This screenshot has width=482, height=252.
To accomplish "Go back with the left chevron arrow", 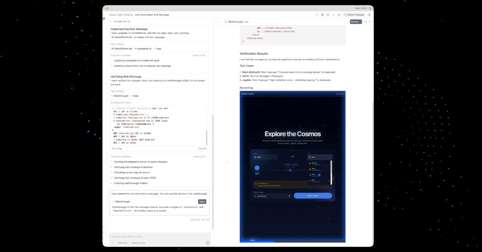I will pos(218,22).
